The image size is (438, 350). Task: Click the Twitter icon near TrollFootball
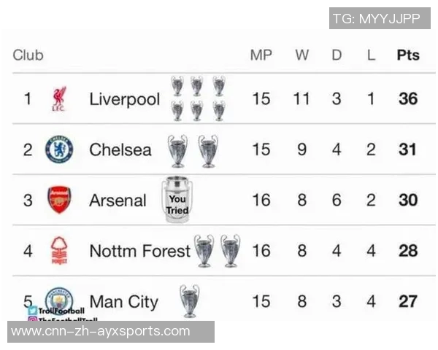point(34,310)
